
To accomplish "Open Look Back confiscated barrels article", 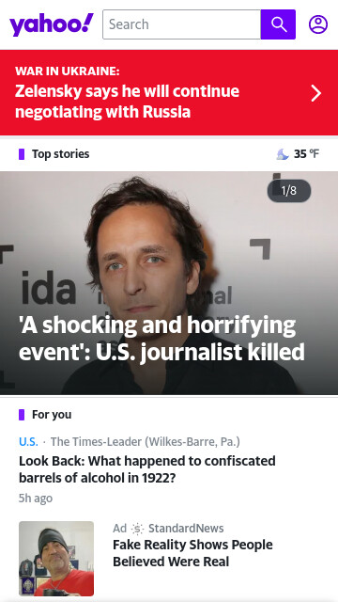I will point(147,468).
